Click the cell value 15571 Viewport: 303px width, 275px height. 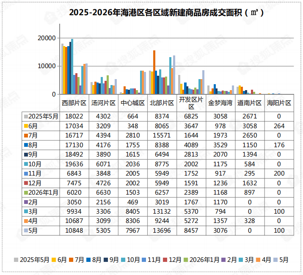pos(162,135)
